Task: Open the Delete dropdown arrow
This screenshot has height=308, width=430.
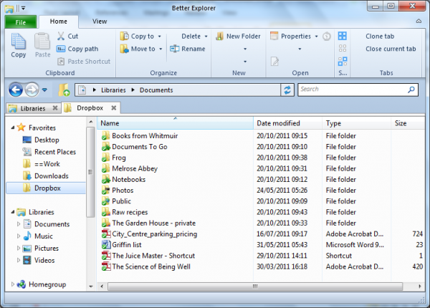Action: 206,36
